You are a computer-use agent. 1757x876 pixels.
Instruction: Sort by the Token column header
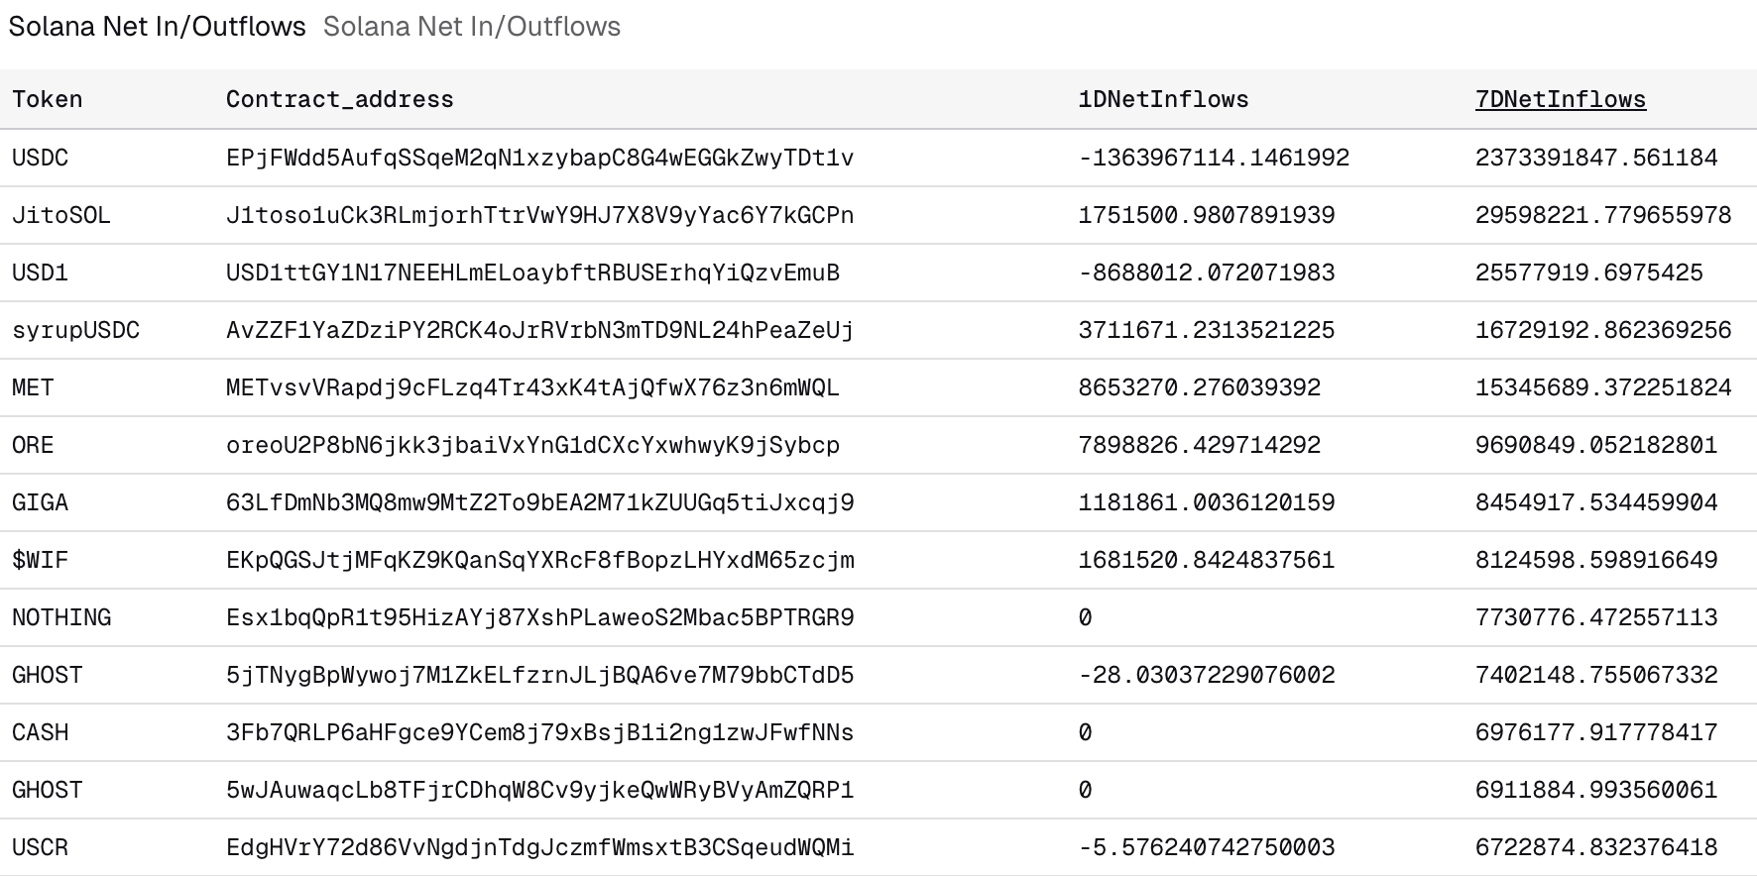tap(47, 99)
